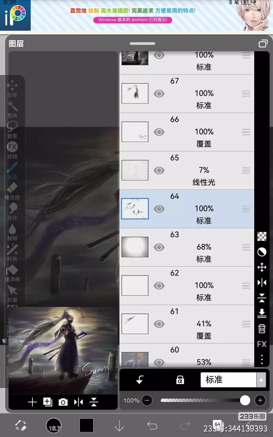Screen dimensions: 273x437
Task: Adjust layer opacity slider handle
Action: [x=245, y=400]
